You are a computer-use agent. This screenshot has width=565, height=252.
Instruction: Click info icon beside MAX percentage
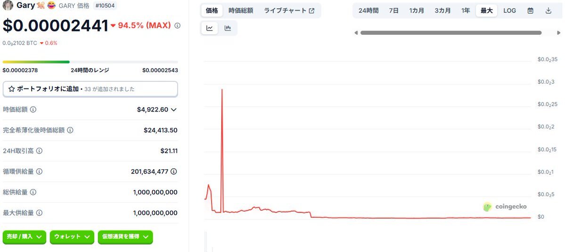point(177,25)
